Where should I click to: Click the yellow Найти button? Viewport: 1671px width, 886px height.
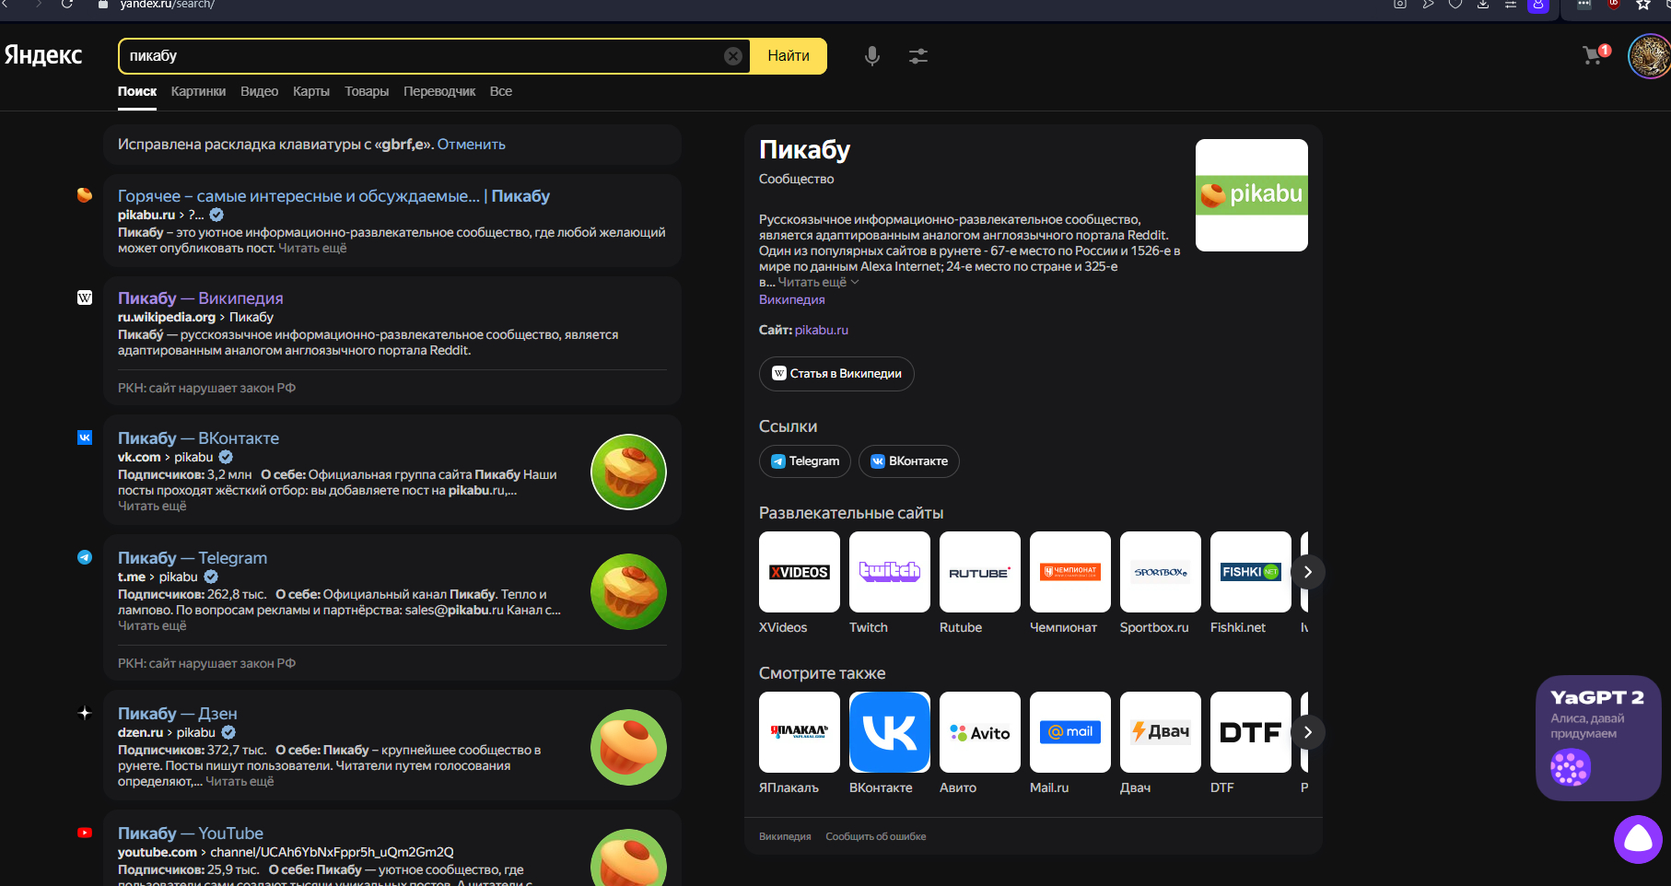[x=789, y=56]
